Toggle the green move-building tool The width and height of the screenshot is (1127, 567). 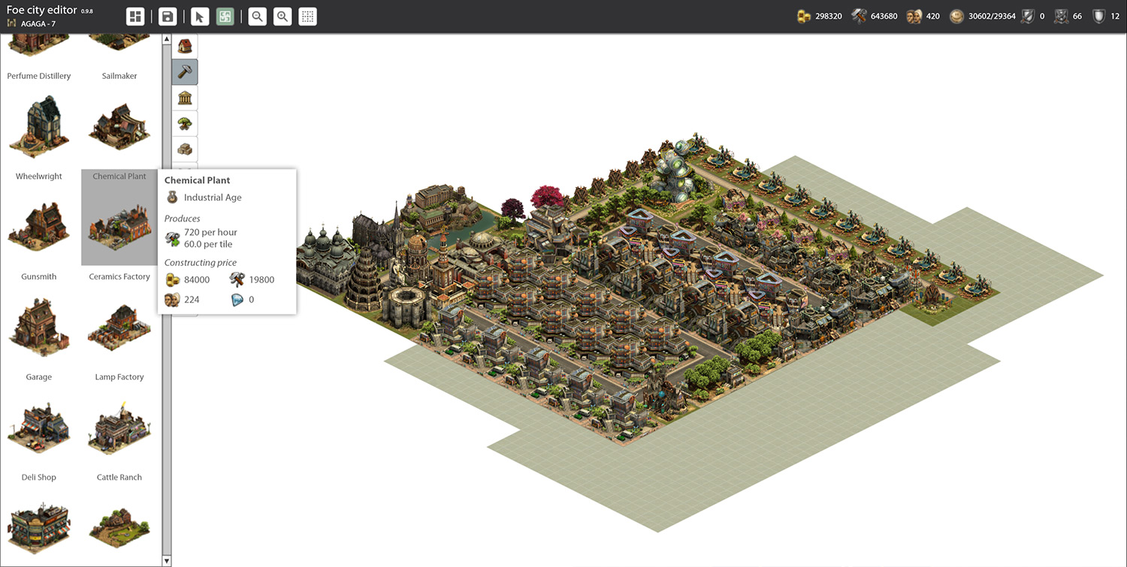tap(225, 17)
